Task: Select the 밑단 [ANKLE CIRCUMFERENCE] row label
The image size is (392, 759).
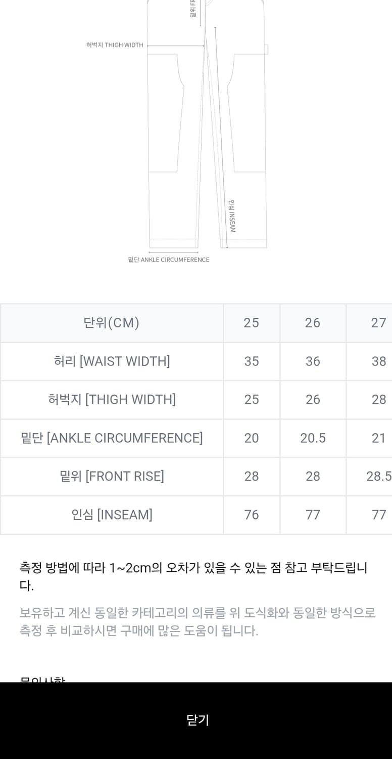Action: (111, 438)
